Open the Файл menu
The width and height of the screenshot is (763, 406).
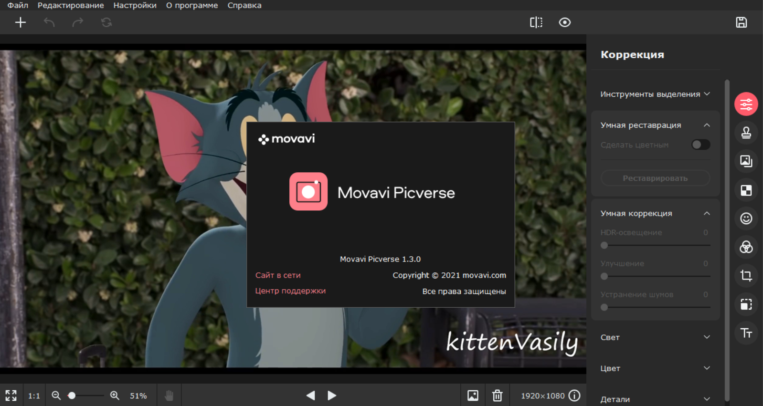18,5
